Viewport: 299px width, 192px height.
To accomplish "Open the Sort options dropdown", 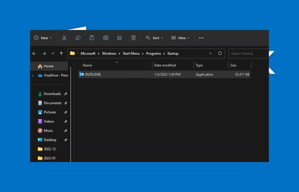I will tap(155, 38).
